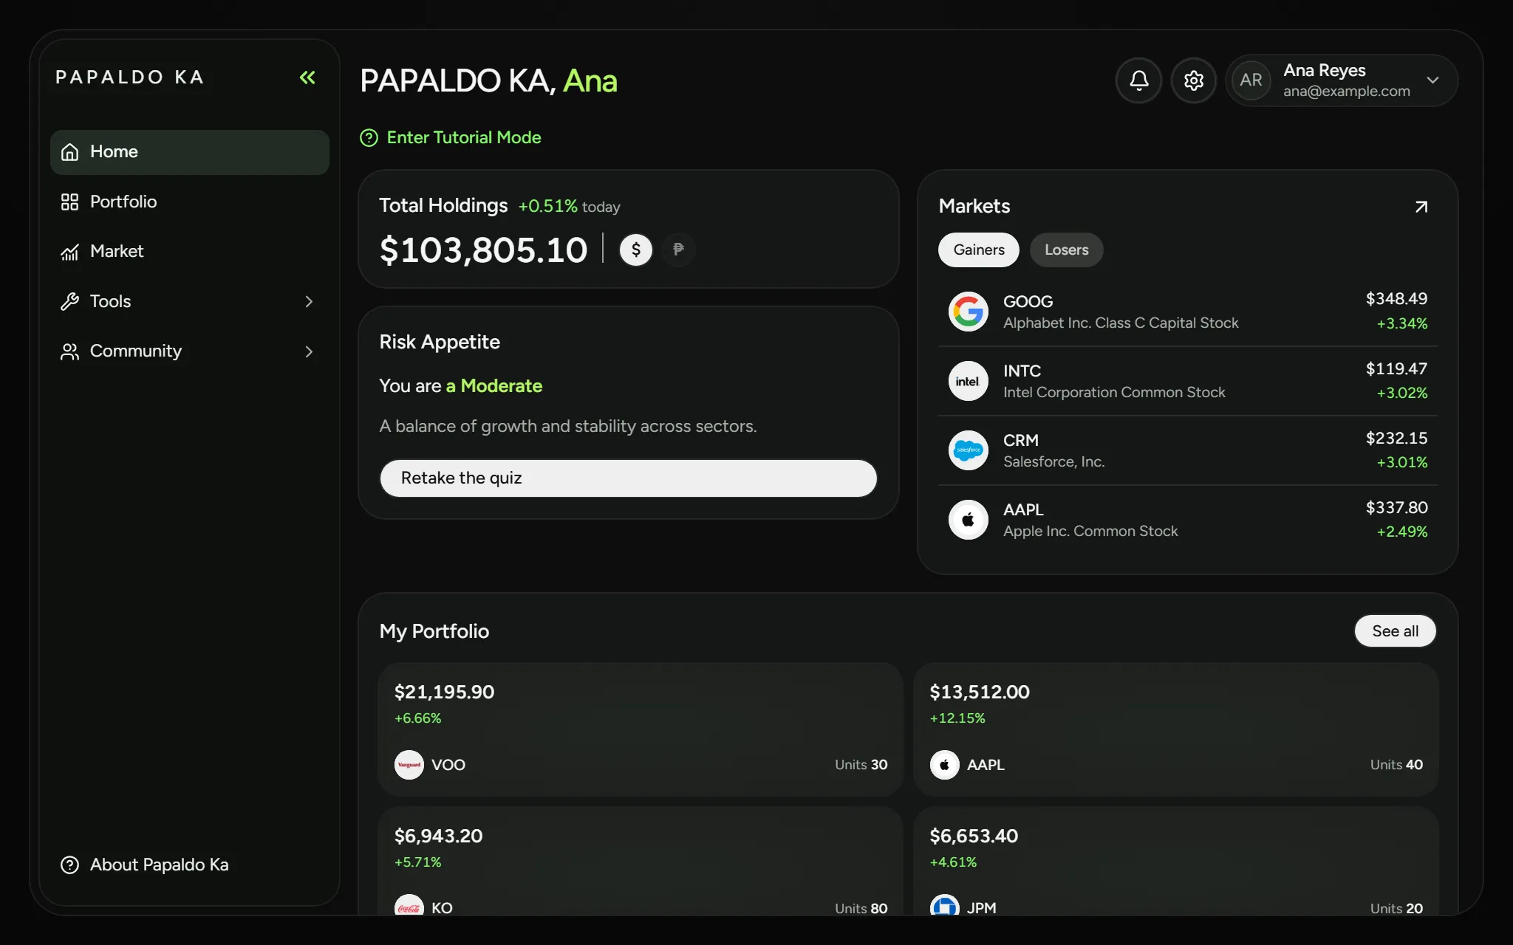Click the Google logo for GOOG

pos(968,312)
